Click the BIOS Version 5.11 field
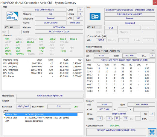Image resolution: width=157 pixels, height=137 pixels. coord(59,107)
